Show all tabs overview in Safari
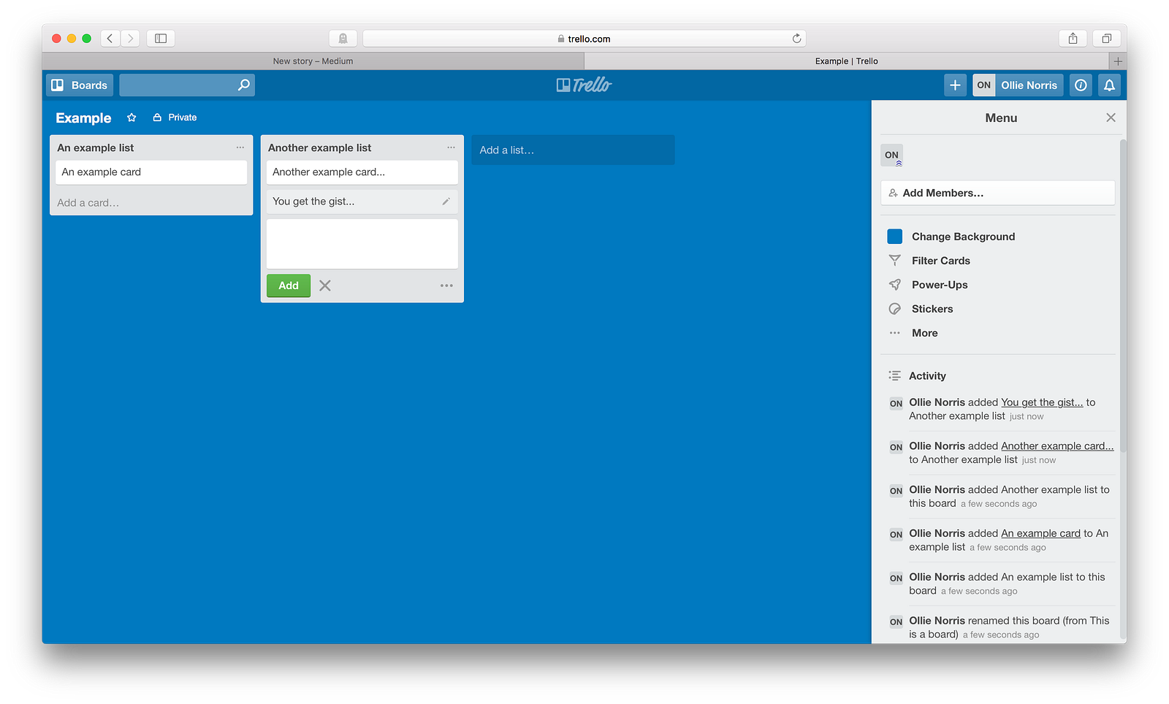Viewport: 1169px width, 704px height. click(1107, 39)
